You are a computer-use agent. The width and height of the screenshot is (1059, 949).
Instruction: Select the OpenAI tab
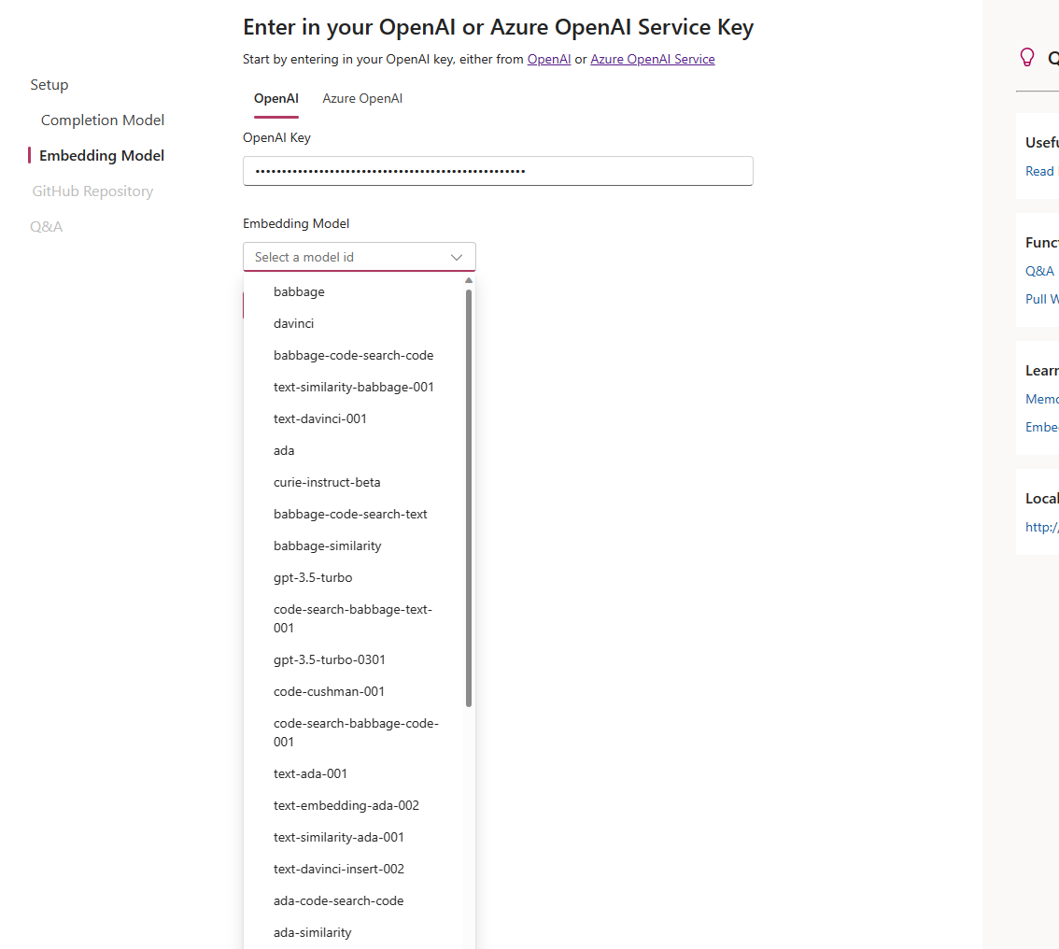(276, 99)
